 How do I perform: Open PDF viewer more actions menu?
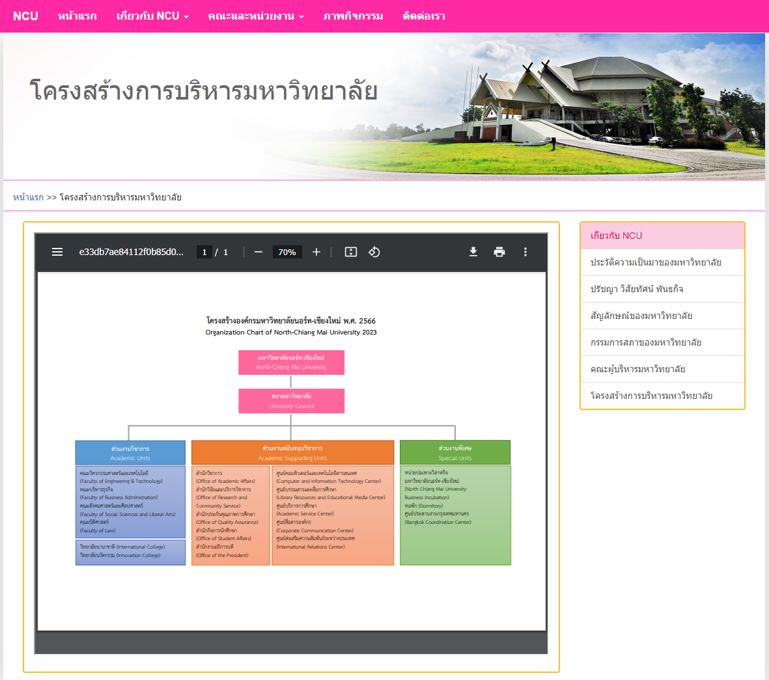point(525,252)
